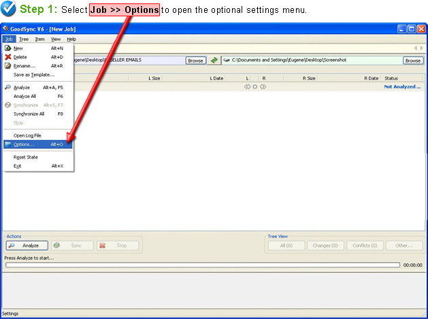This screenshot has width=428, height=319.
Task: Click the job tabs scroll left arrow
Action: [x=416, y=48]
